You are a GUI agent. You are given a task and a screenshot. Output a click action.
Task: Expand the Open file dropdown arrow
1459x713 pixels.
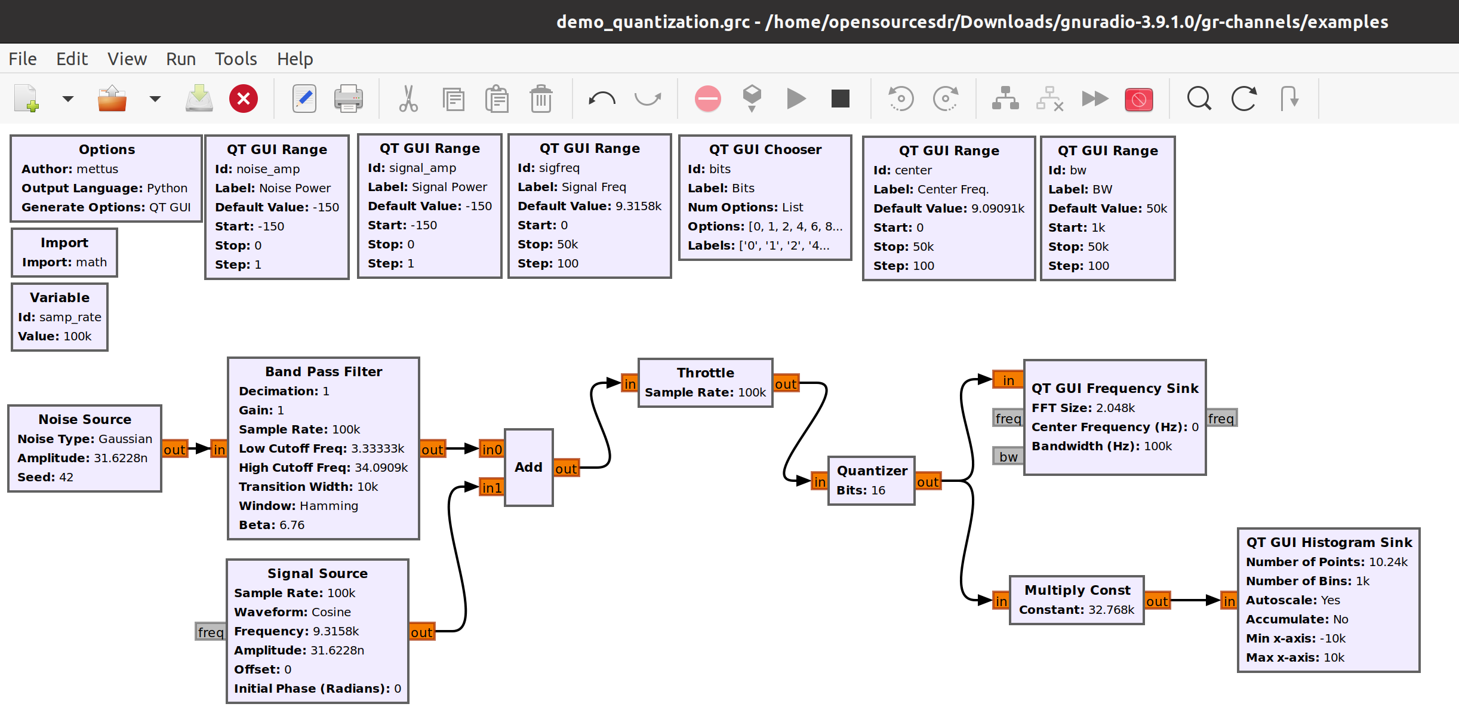pyautogui.click(x=155, y=99)
